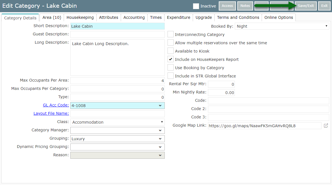
Task: Click the Layout File Name input
Action: coord(117,114)
